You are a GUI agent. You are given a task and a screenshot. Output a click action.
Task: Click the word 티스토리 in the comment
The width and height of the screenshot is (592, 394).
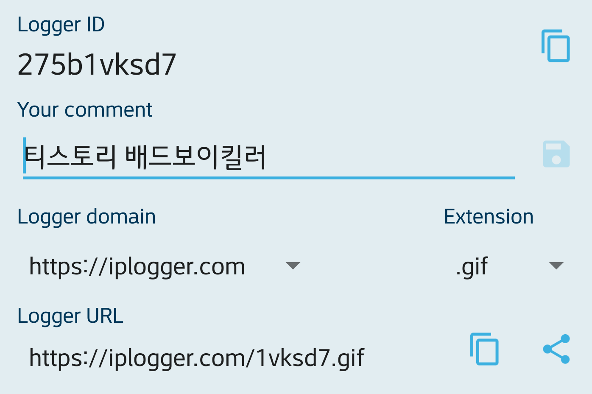(x=70, y=157)
